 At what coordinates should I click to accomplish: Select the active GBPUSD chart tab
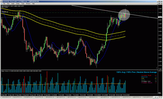click(156, 97)
